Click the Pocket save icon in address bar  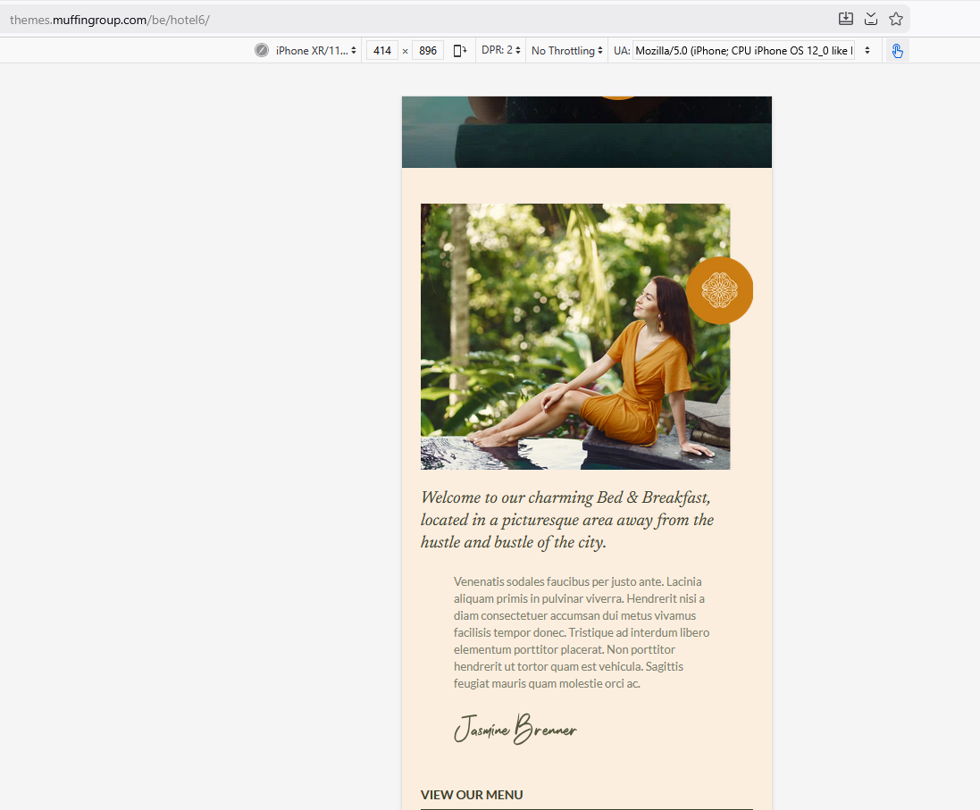click(x=871, y=19)
